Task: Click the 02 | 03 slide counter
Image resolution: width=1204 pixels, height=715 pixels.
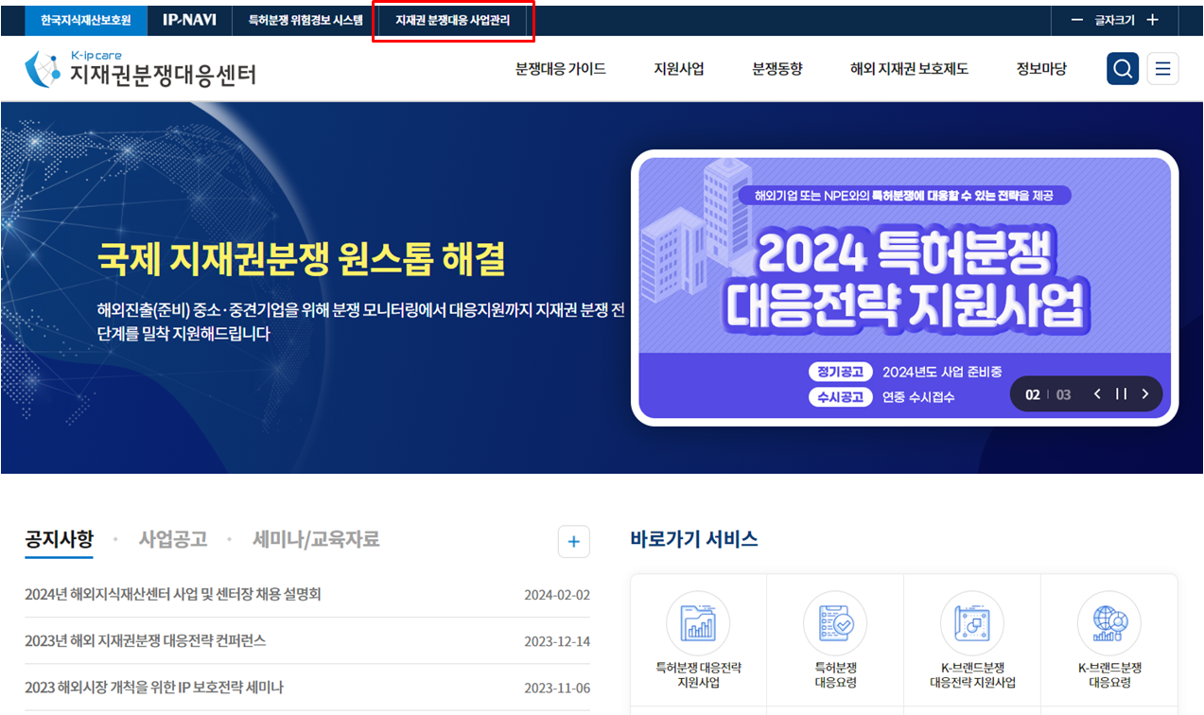Action: point(1048,394)
